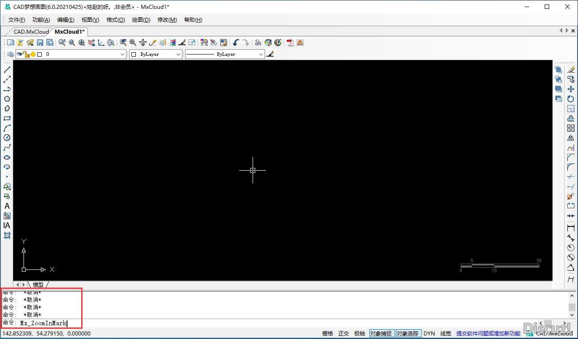Switch to the MxCloud1* tab
Screen dimensions: 578x339
coord(70,32)
